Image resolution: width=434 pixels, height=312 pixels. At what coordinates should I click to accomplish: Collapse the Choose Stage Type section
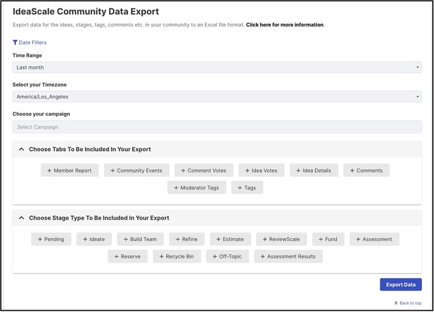pos(21,218)
